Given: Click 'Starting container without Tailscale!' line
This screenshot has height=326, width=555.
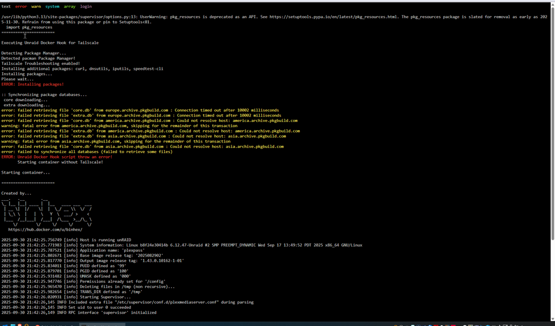Looking at the screenshot, I should [x=60, y=162].
